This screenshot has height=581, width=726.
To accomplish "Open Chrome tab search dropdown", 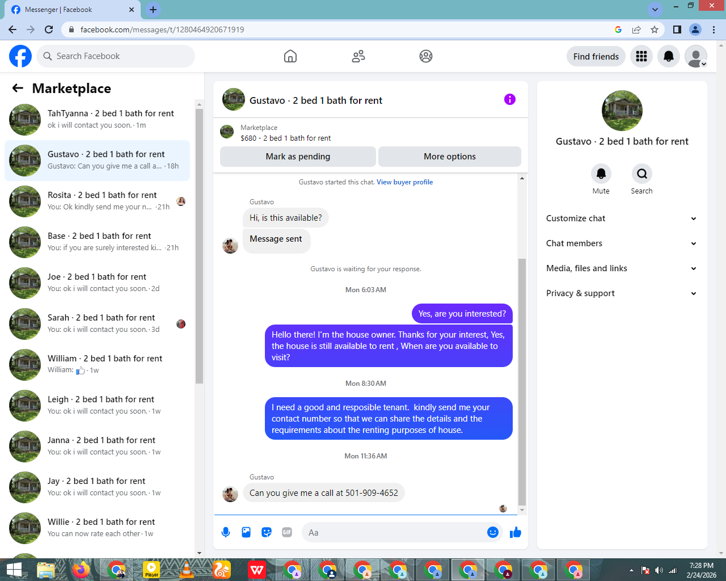I will pos(655,10).
